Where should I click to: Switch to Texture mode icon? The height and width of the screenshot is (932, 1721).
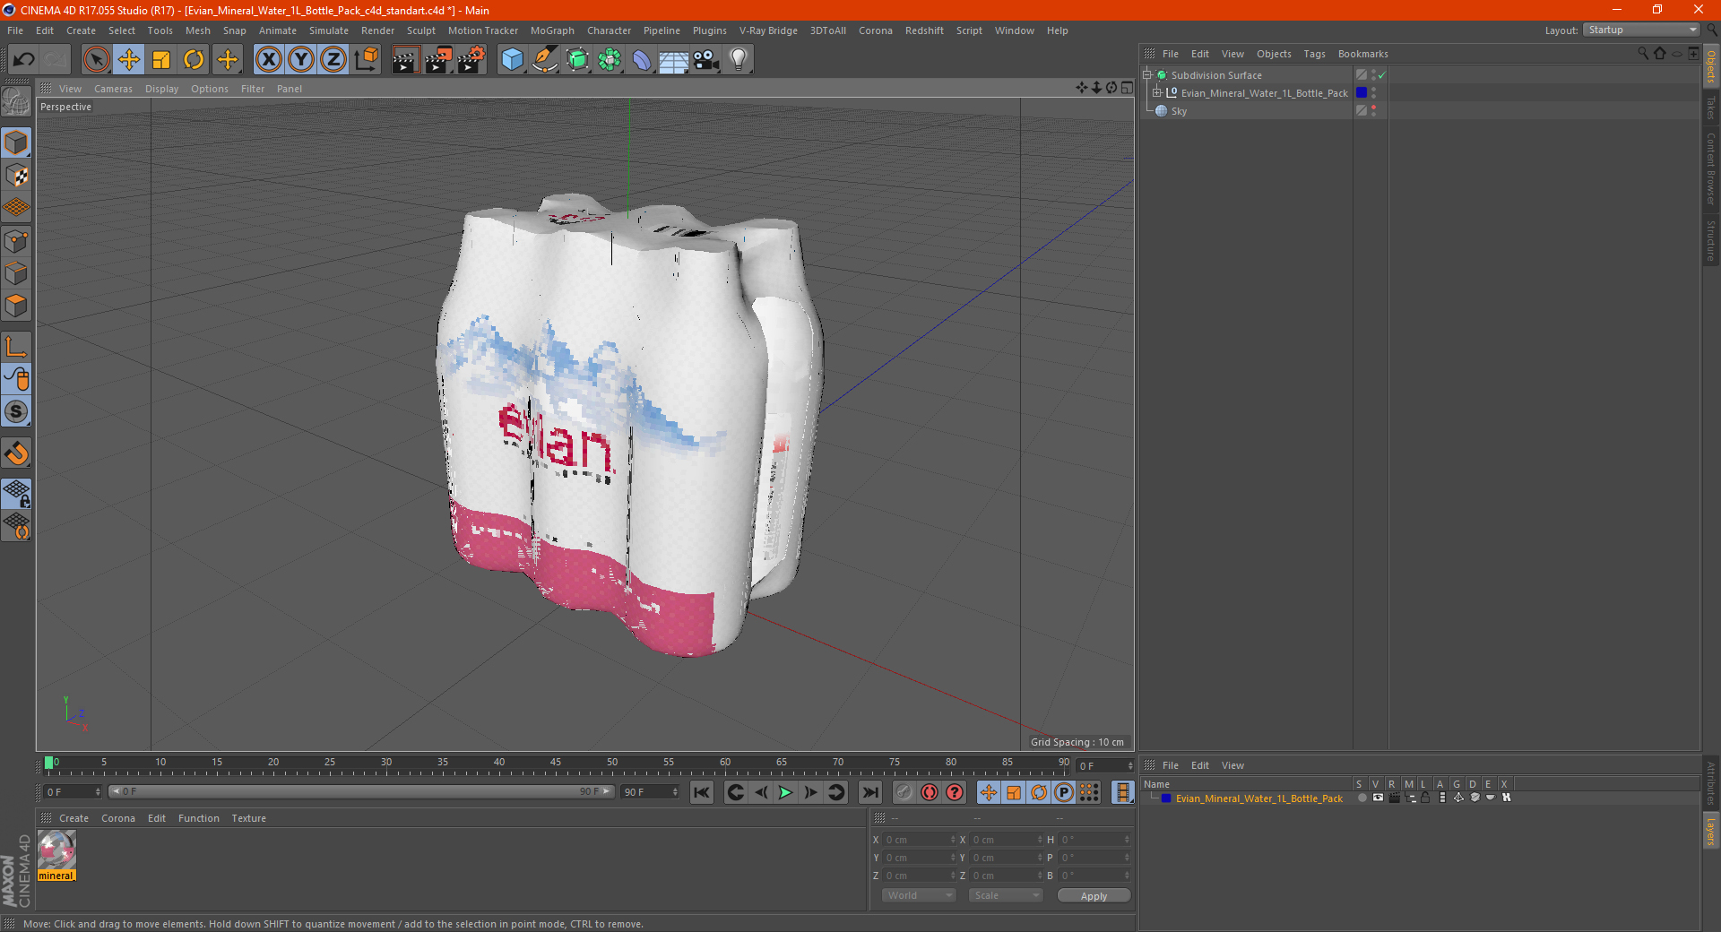(x=16, y=176)
